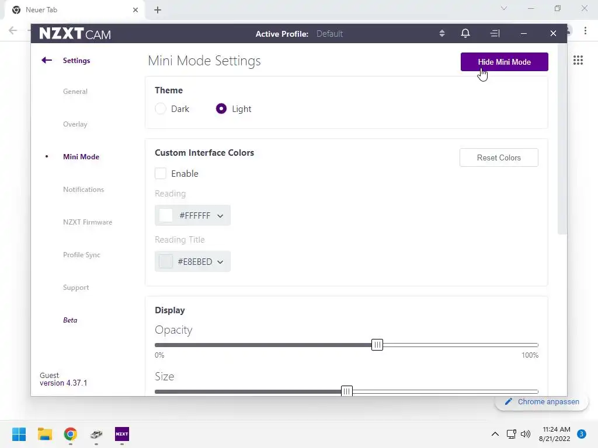
Task: Open Chrome from the taskbar
Action: click(x=71, y=434)
